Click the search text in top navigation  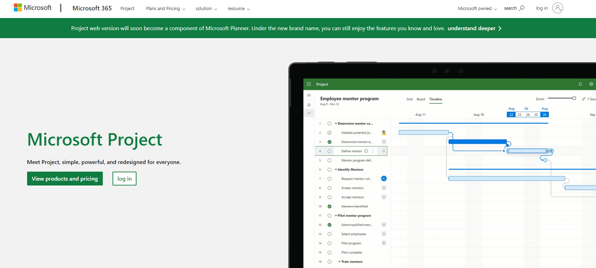pos(510,8)
